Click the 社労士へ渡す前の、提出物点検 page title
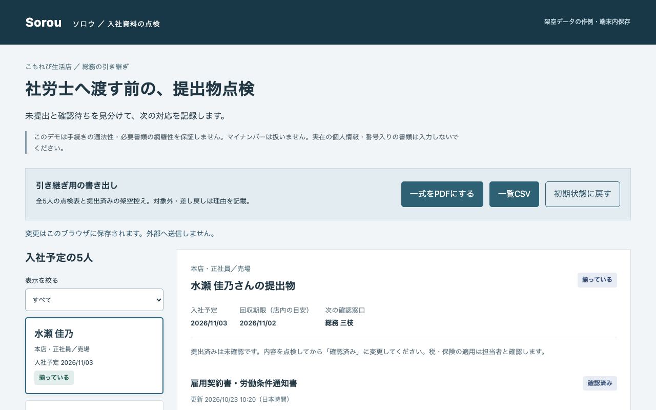The height and width of the screenshot is (410, 656). (x=140, y=89)
